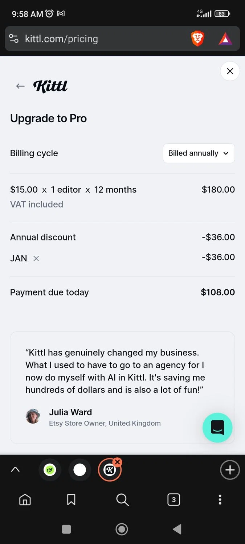This screenshot has width=245, height=544.
Task: Open the Billed annually dropdown
Action: coord(199,153)
